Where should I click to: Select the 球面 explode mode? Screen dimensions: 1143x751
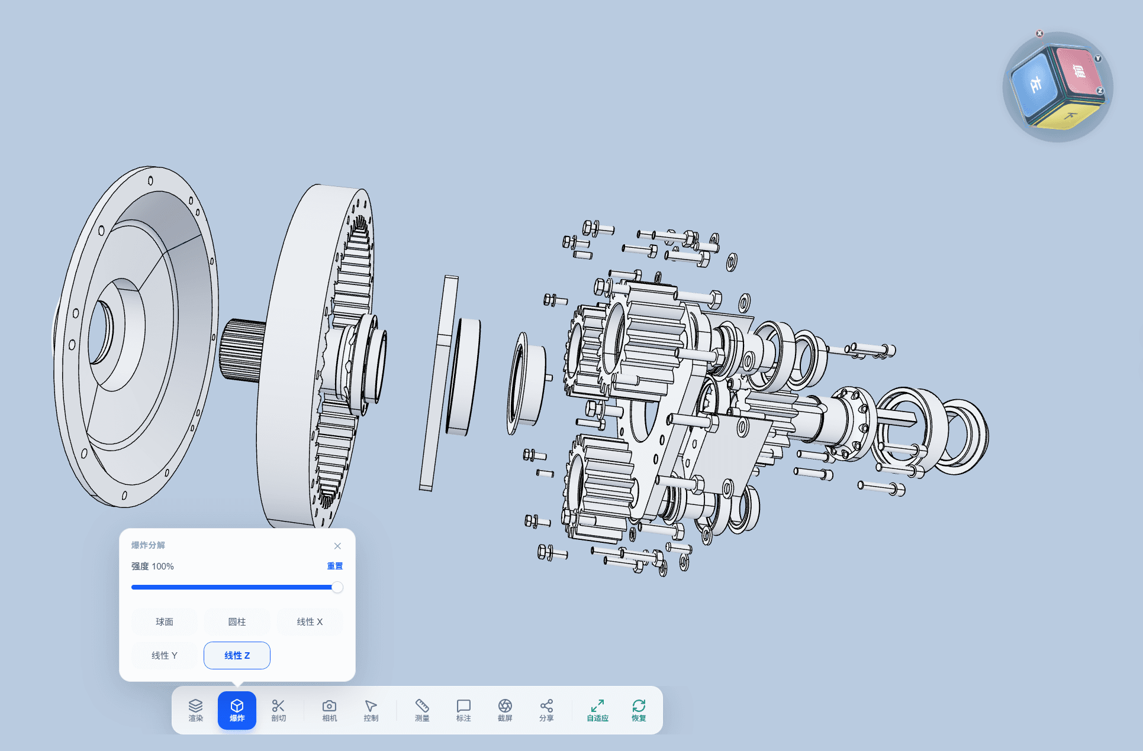click(x=165, y=621)
